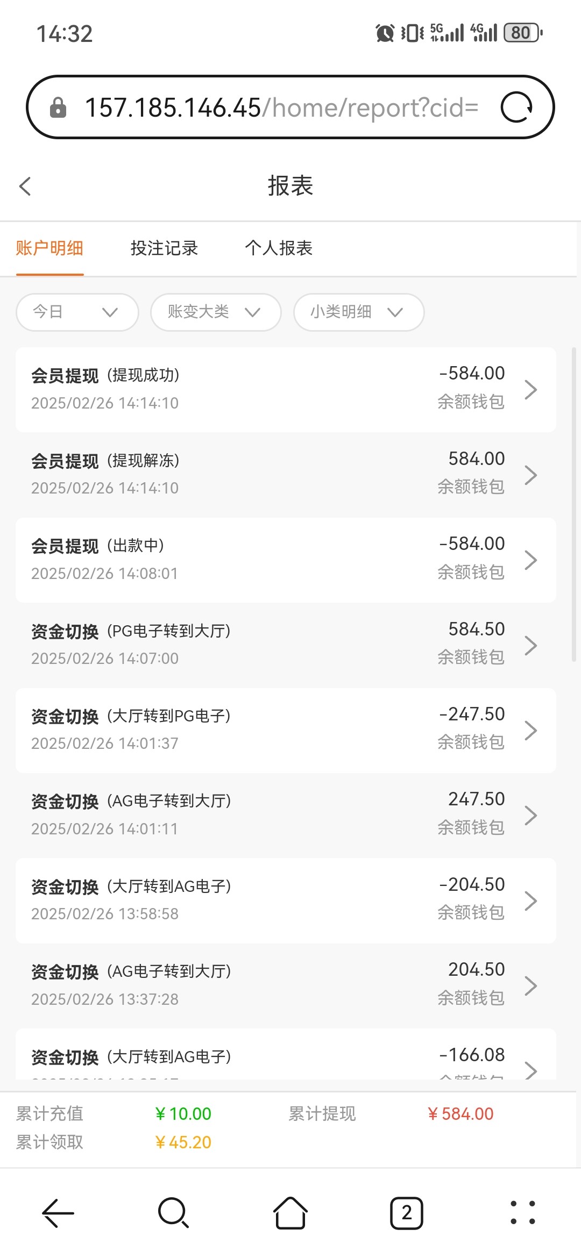Open the 出款中 withdrawal entry at 14:08:01

pos(285,560)
